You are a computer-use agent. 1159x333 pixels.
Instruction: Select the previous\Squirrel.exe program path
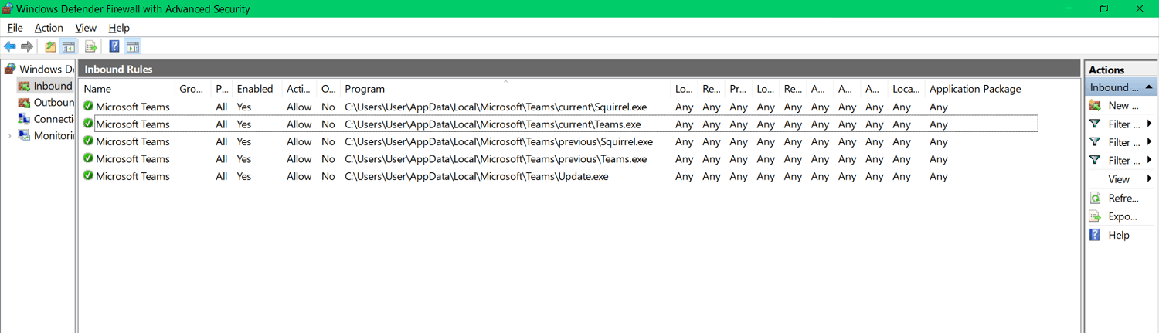[498, 142]
